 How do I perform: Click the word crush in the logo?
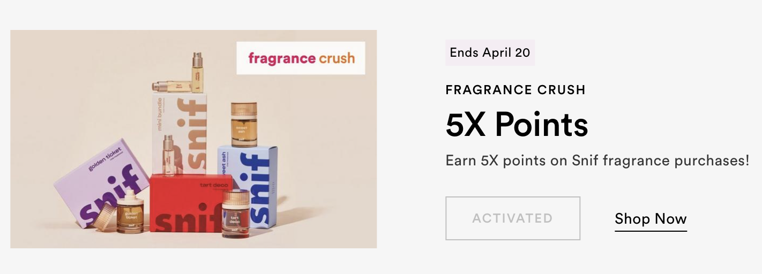tap(336, 58)
